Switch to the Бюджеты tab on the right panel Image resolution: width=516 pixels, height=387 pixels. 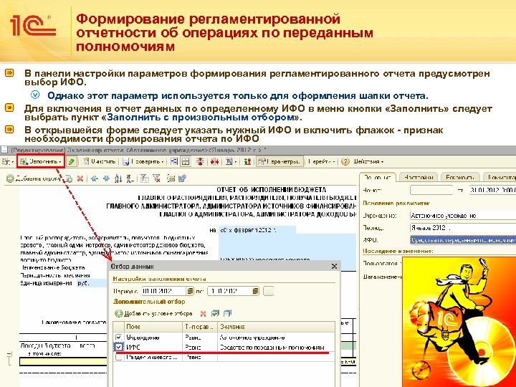(x=459, y=177)
